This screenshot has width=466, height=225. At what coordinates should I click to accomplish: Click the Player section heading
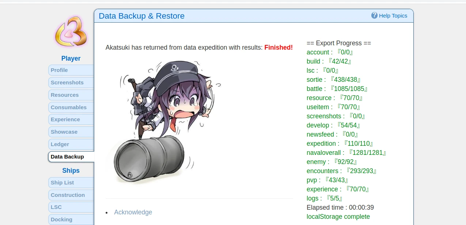[x=71, y=58]
